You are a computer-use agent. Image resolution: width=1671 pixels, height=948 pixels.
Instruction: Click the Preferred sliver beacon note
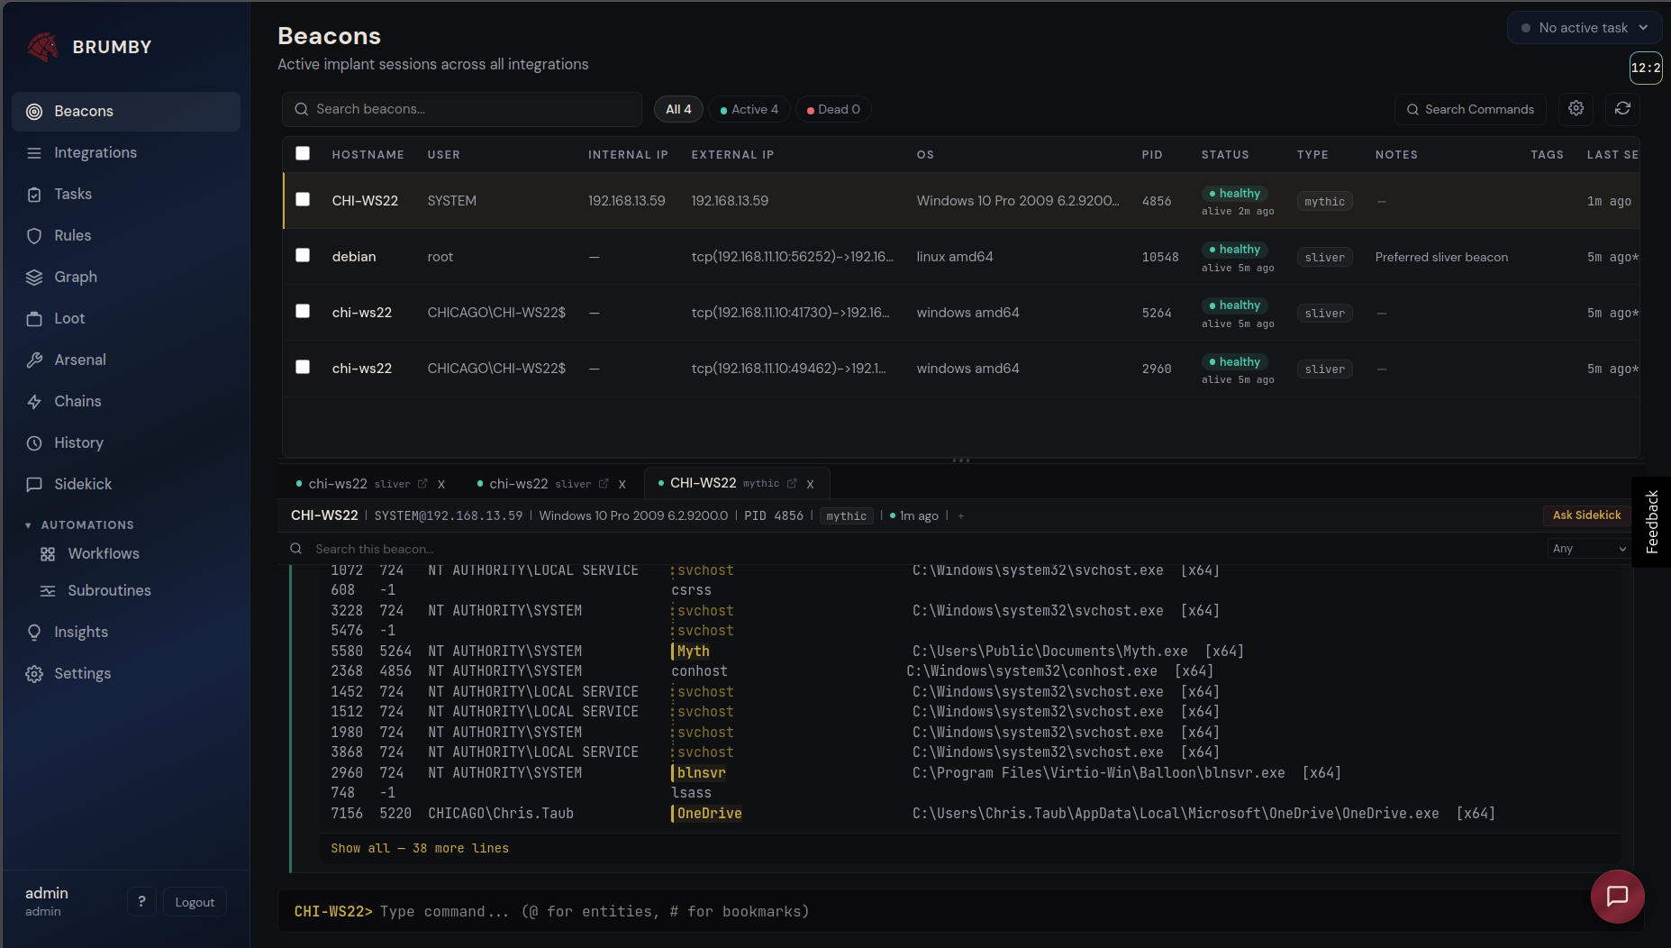(x=1441, y=258)
